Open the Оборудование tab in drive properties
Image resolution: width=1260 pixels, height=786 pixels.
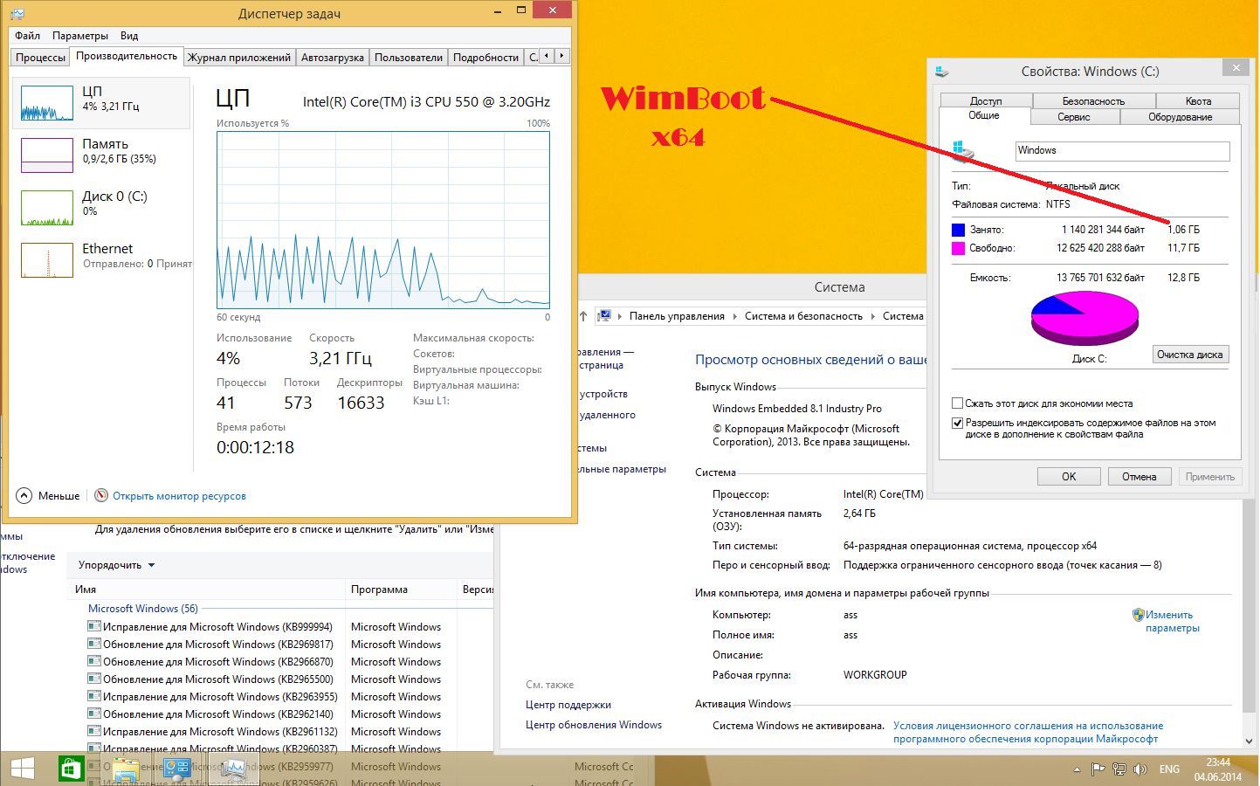pyautogui.click(x=1180, y=116)
